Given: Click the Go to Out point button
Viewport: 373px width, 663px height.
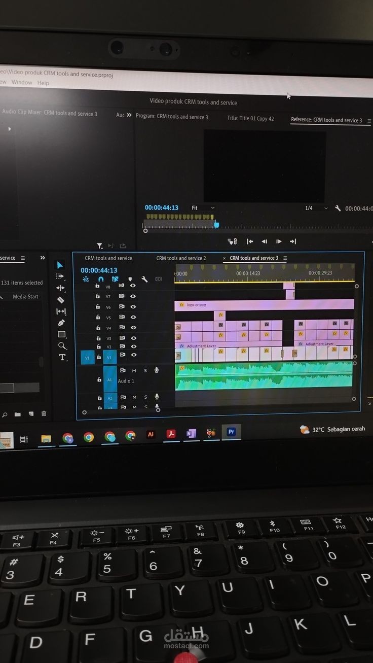Looking at the screenshot, I should pos(292,241).
